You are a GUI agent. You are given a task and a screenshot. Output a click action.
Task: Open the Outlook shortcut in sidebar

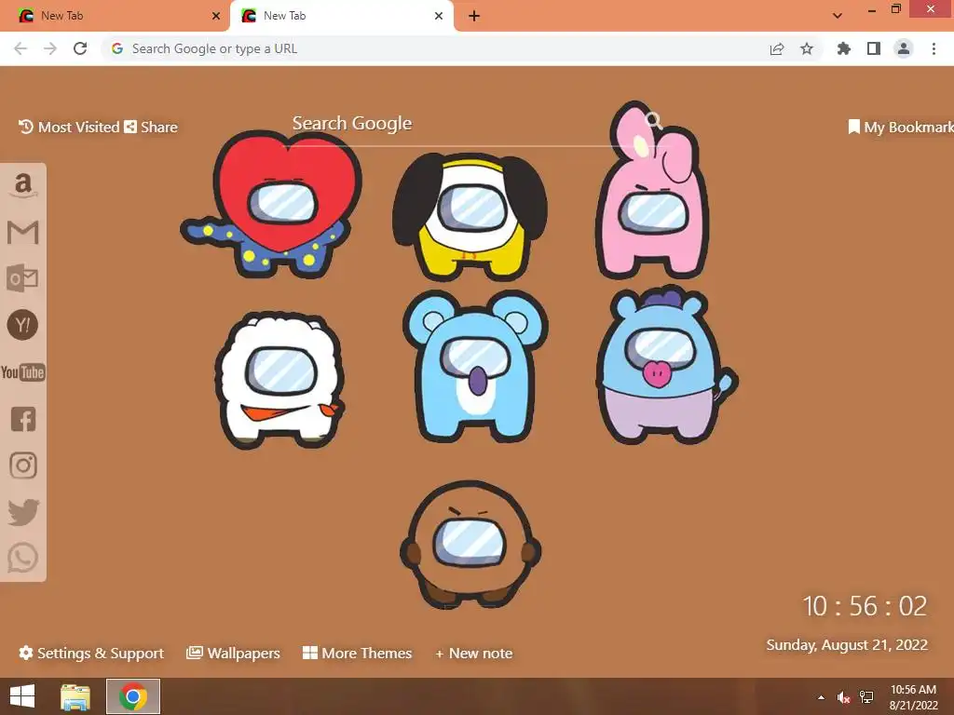click(x=22, y=277)
